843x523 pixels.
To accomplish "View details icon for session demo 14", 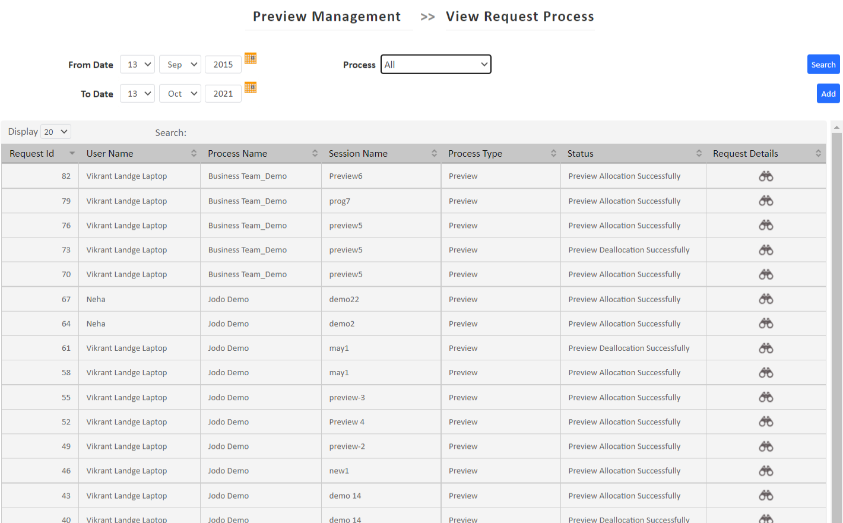I will point(765,495).
